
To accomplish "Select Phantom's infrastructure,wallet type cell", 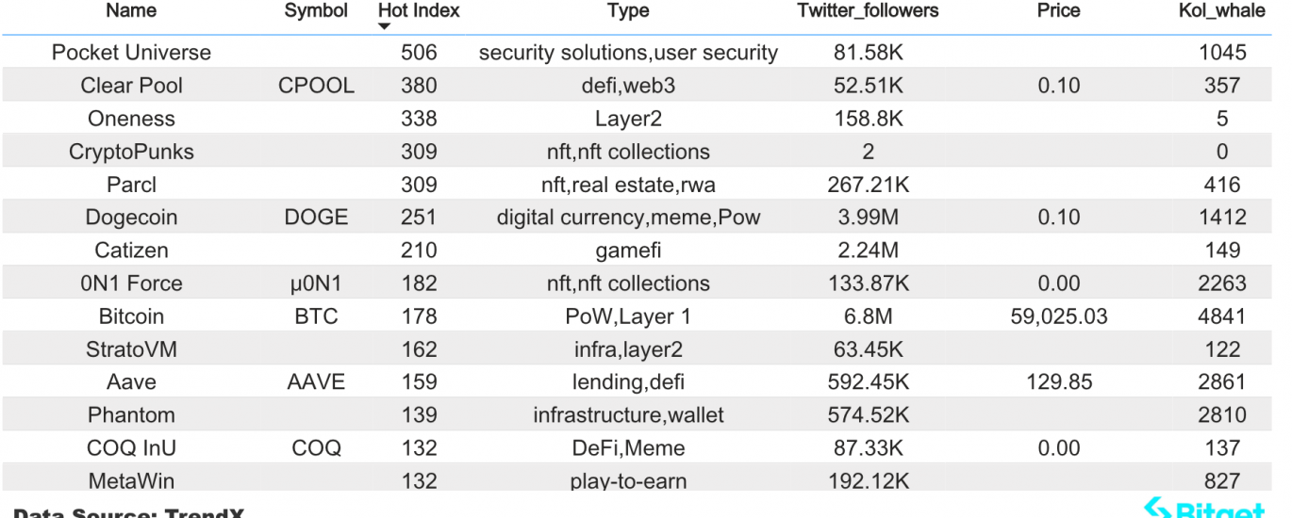I will [x=628, y=415].
